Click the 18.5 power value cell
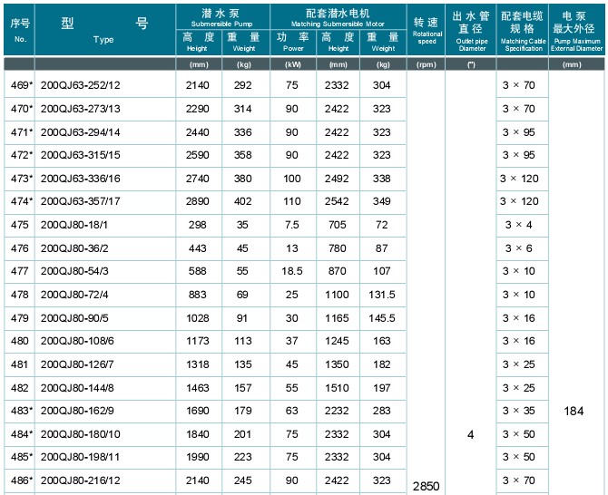This screenshot has width=608, height=495. point(292,270)
